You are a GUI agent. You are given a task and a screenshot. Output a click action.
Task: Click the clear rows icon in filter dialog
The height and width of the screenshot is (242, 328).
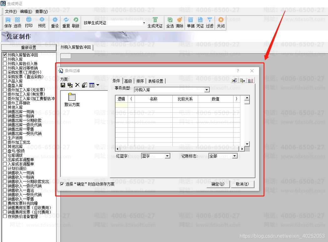pos(251,81)
